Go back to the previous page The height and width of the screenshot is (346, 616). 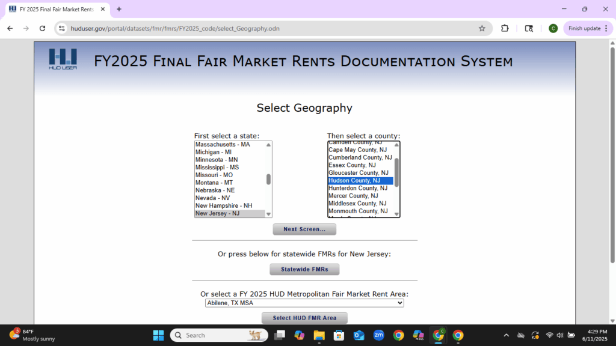(x=10, y=28)
